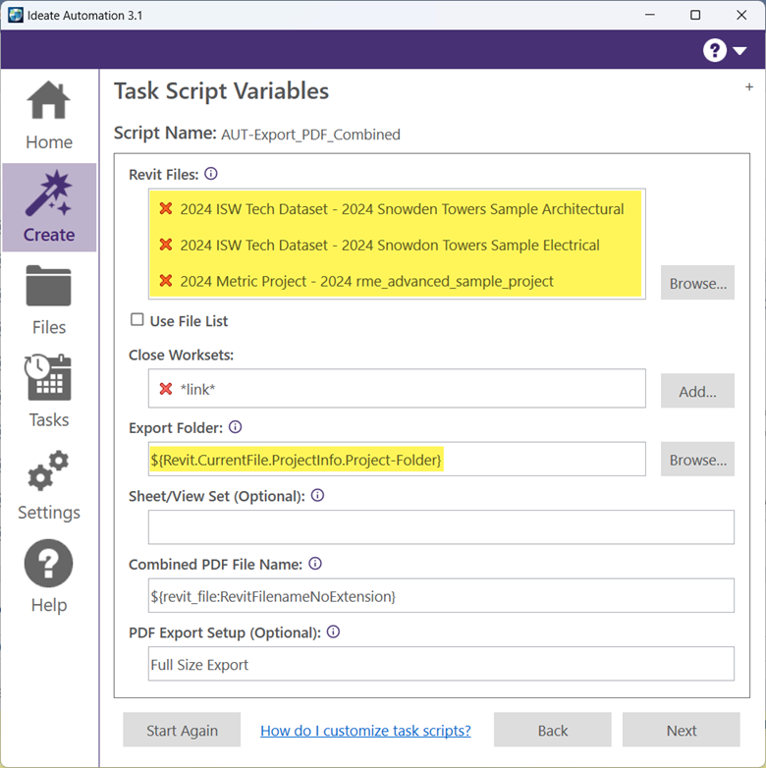Image resolution: width=766 pixels, height=768 pixels.
Task: Select the Snowdon Towers Sample Electrical entry
Action: point(389,245)
